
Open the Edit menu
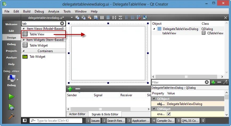(x=16, y=11)
